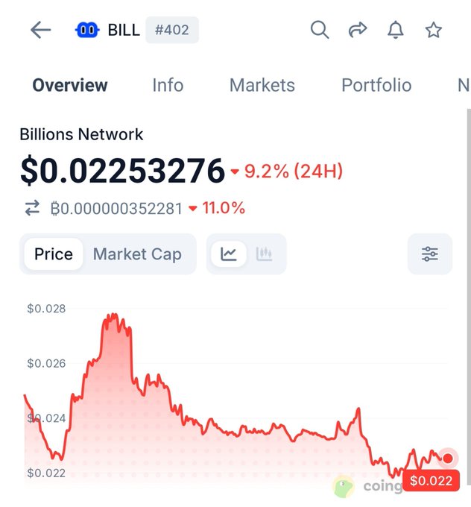Open the Markets tab
471x507 pixels.
click(262, 85)
